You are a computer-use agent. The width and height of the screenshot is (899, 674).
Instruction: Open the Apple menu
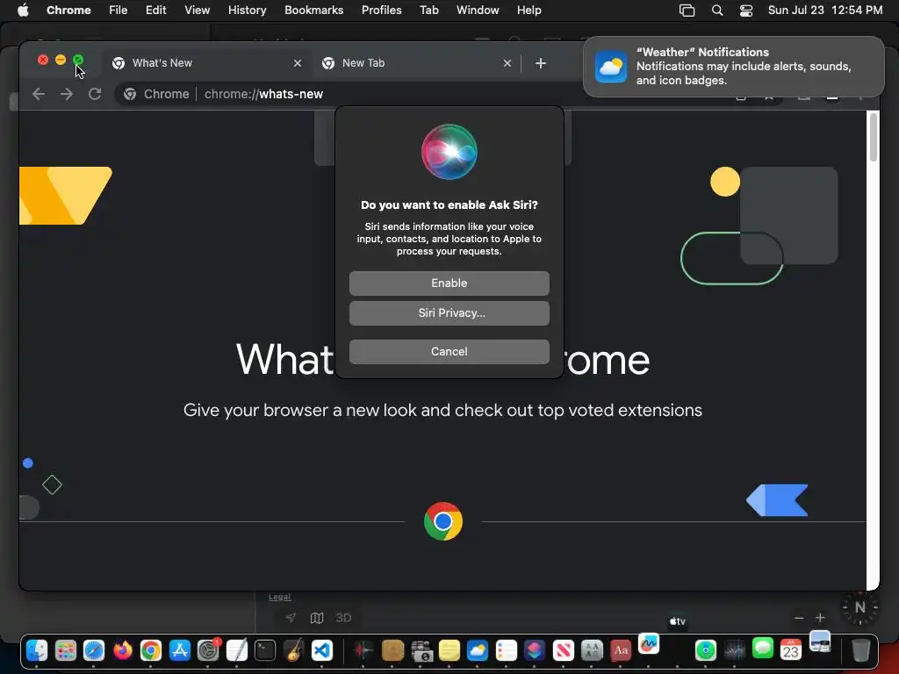(23, 11)
